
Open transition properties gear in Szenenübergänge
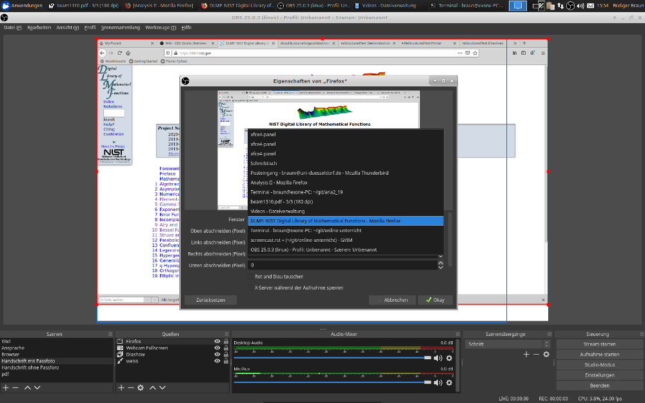(546, 354)
